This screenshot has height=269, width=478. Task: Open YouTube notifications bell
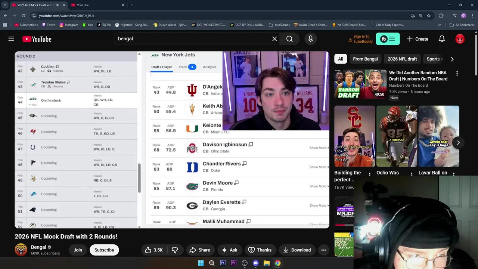(x=442, y=39)
